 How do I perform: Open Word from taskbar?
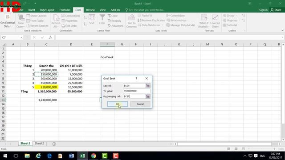[71, 156]
